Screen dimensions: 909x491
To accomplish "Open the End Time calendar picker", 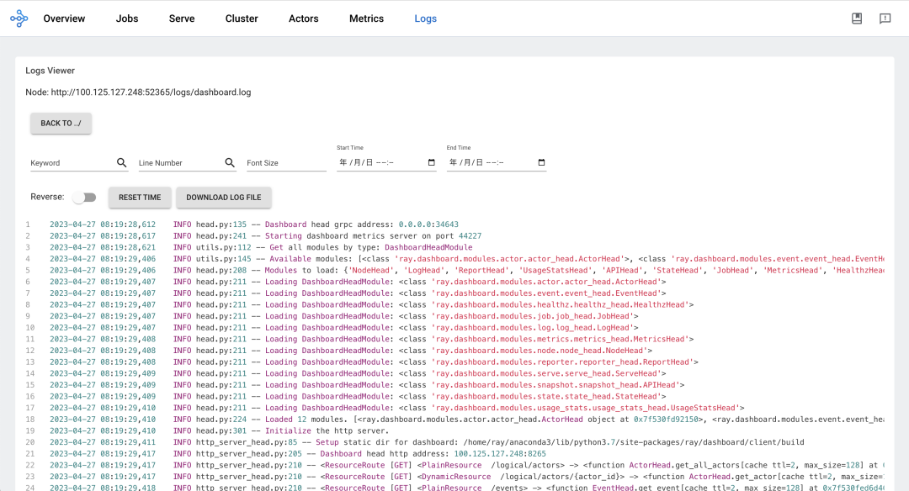I will coord(541,162).
